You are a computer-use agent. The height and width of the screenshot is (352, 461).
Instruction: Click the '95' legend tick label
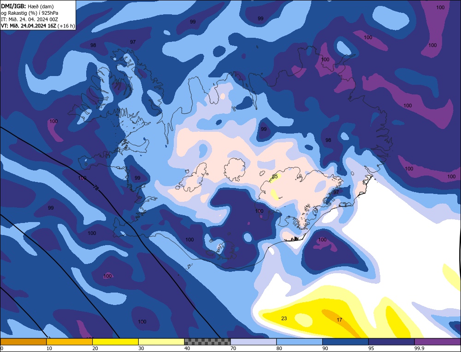(x=371, y=348)
